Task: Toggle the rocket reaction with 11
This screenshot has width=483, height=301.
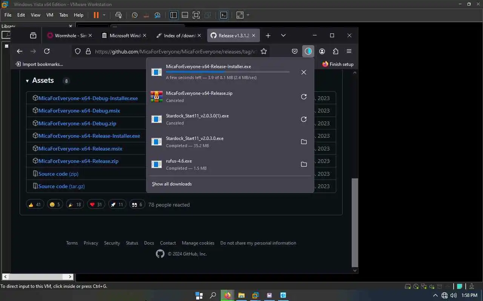Action: click(x=117, y=205)
